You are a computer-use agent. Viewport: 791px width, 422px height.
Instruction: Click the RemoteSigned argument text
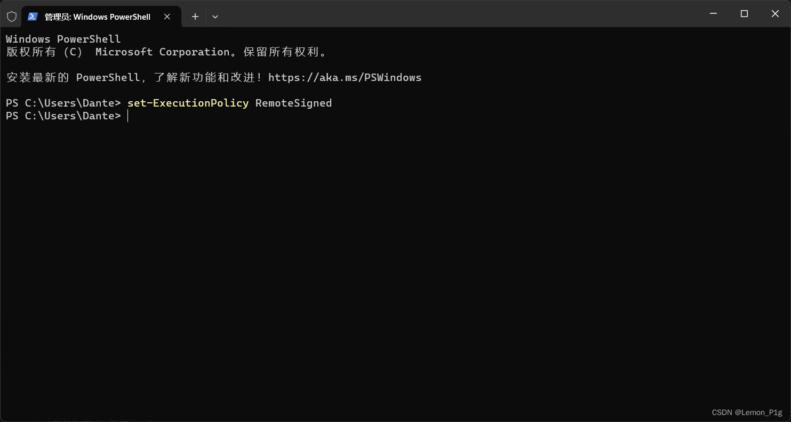pyautogui.click(x=293, y=103)
